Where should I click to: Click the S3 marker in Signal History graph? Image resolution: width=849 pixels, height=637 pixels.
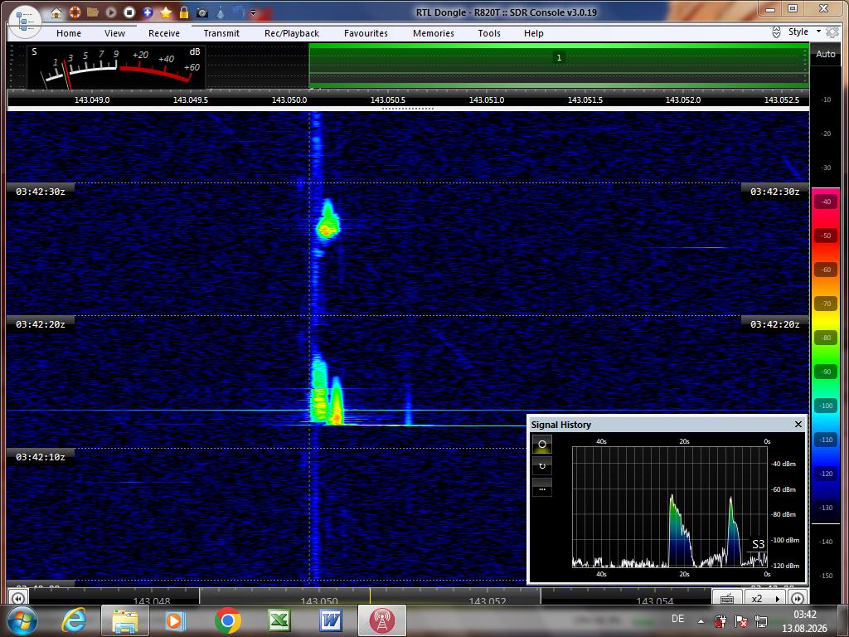[x=758, y=544]
